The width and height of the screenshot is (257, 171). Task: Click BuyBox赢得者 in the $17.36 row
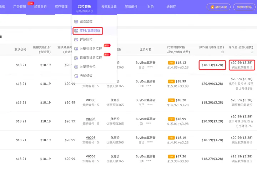pos(146,157)
